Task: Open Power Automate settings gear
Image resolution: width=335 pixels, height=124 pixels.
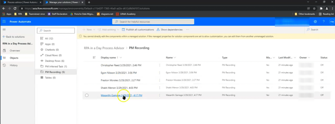Action: click(x=315, y=22)
